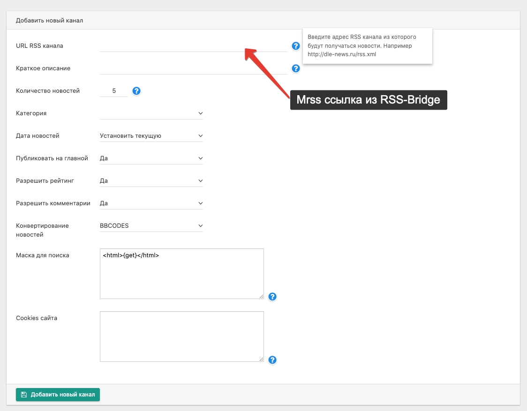Expand Конвертирование новостей BBCODES dropdown
Image resolution: width=527 pixels, height=411 pixels.
(151, 226)
